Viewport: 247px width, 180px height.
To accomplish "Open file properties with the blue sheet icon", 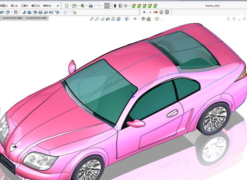I will pos(120,6).
